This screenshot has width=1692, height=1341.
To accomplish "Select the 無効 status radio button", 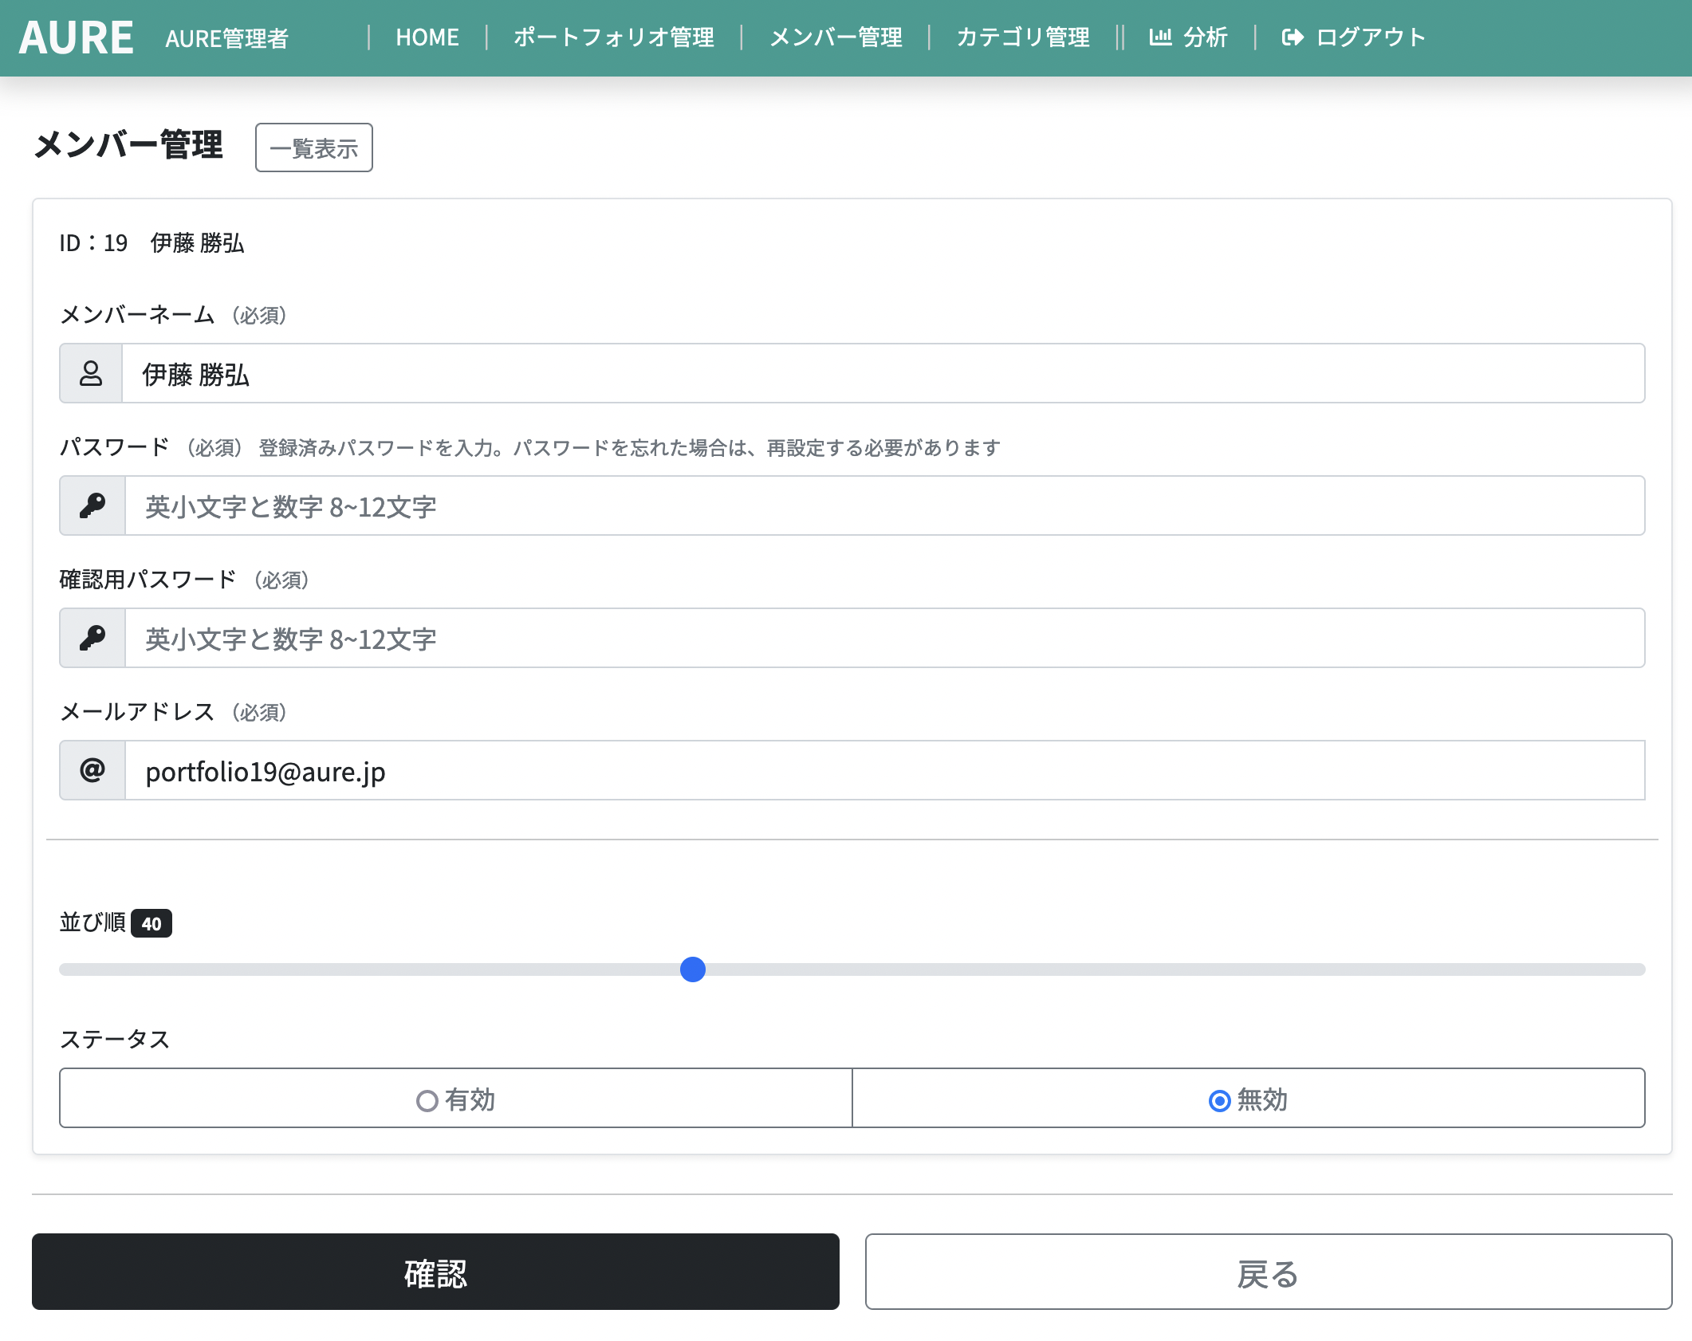I will (x=1219, y=1100).
